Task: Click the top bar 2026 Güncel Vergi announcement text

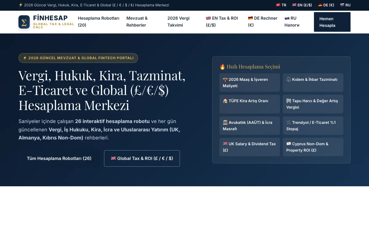Action: (x=94, y=5)
